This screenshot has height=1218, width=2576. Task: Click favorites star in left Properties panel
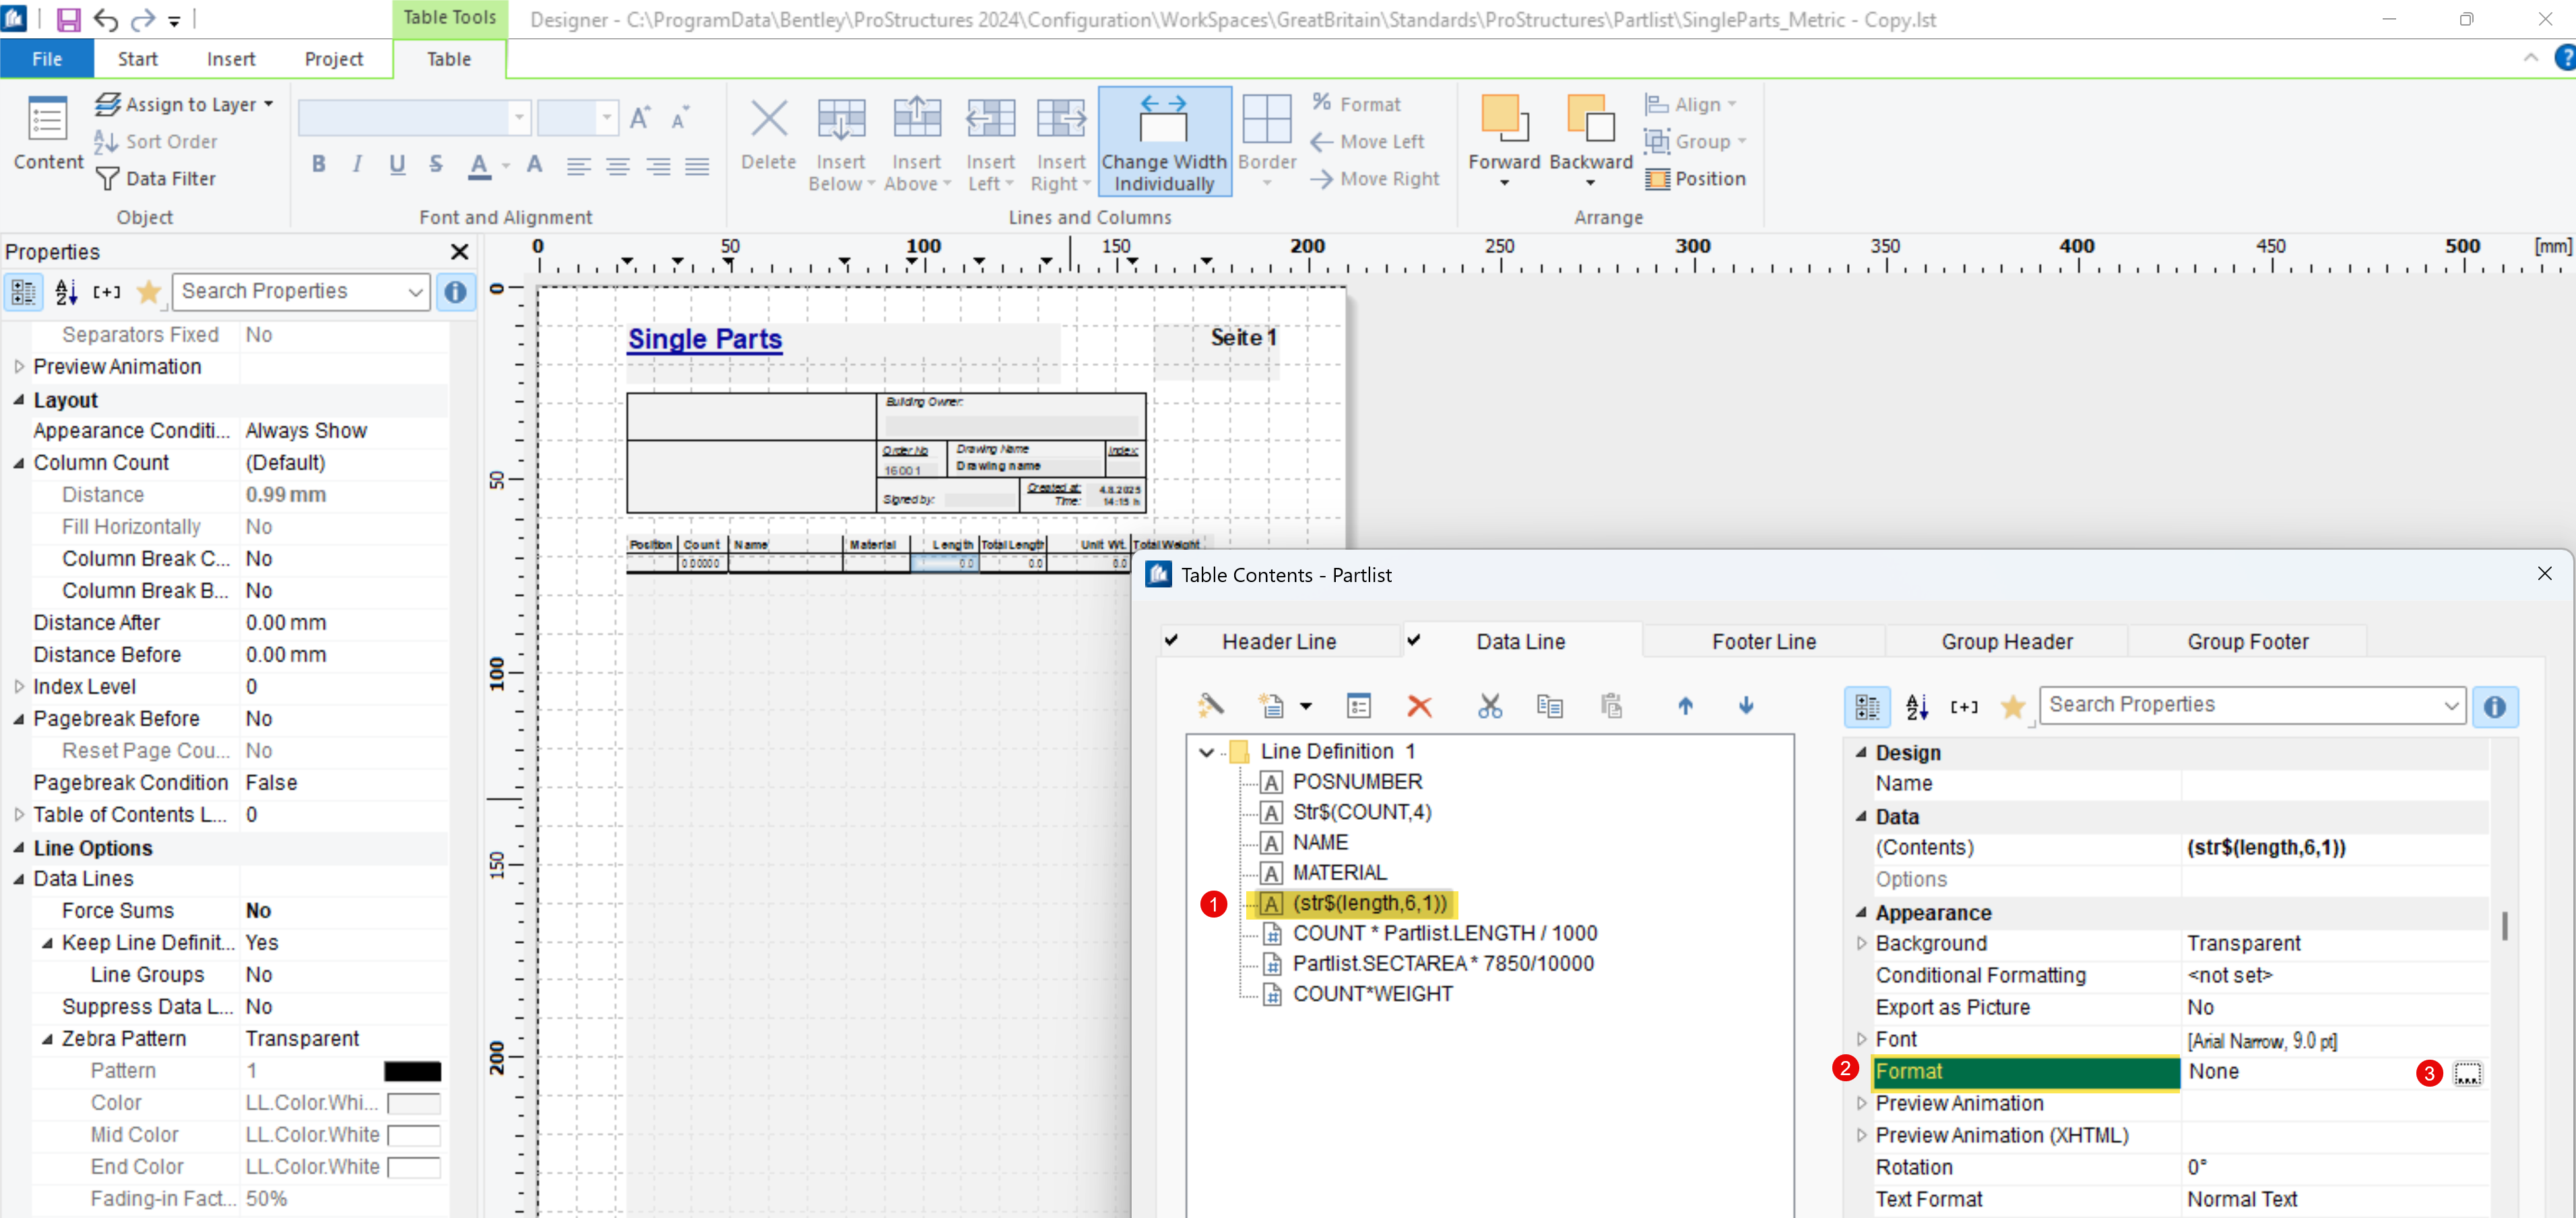[x=149, y=292]
